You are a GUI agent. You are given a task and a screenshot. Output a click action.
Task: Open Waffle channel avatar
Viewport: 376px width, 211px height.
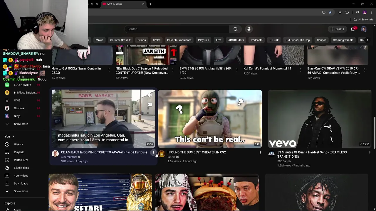[x=162, y=154]
